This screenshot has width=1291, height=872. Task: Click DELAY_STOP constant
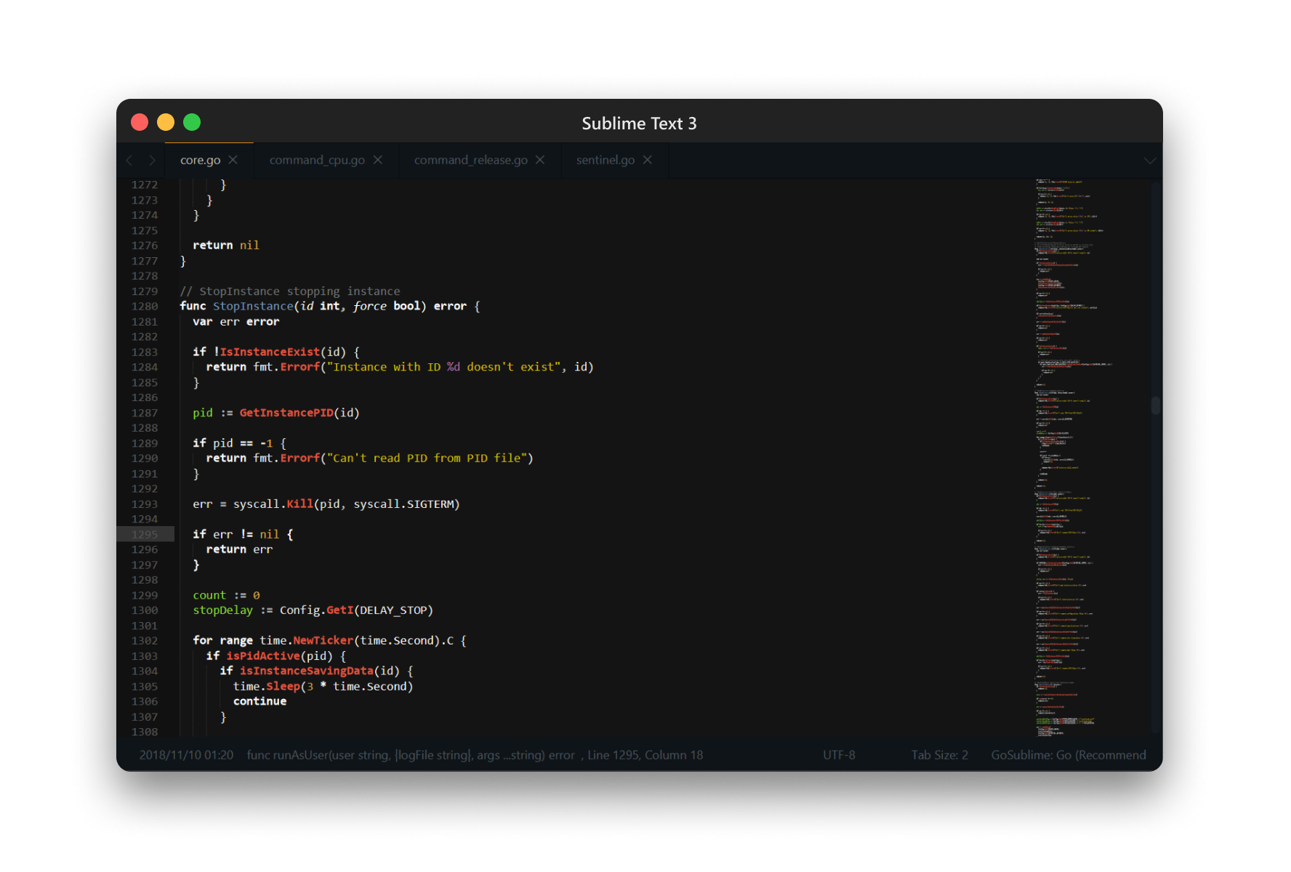(393, 610)
